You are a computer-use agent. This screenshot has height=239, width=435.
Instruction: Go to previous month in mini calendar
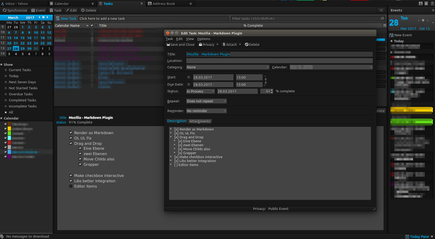[40, 17]
